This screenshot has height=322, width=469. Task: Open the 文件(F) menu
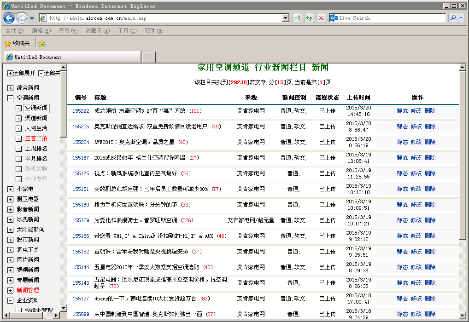(x=14, y=31)
